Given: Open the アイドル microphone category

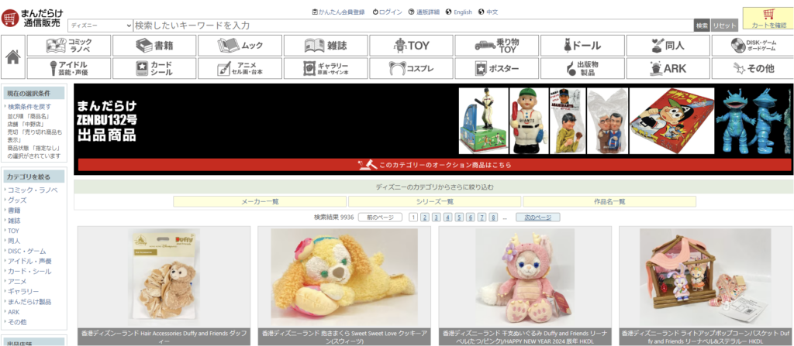Looking at the screenshot, I should (x=69, y=68).
